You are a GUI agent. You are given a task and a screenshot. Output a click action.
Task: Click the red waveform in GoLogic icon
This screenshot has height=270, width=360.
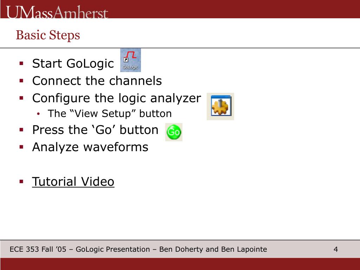point(130,55)
